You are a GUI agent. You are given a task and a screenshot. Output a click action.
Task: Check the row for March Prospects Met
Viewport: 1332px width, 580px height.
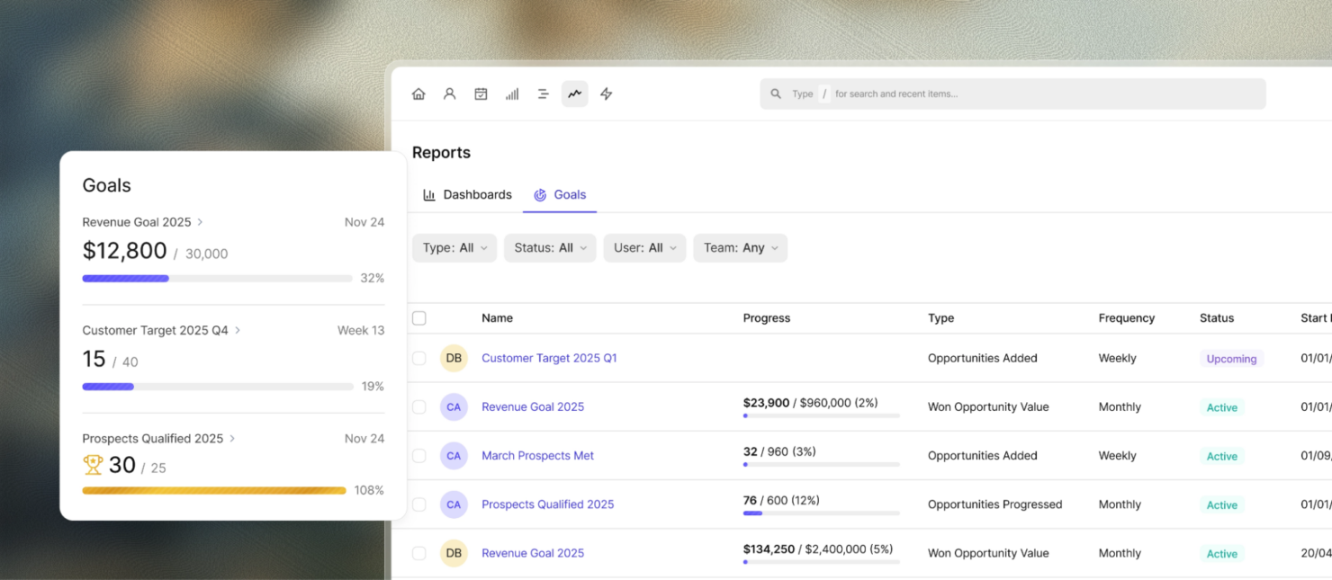coord(418,455)
